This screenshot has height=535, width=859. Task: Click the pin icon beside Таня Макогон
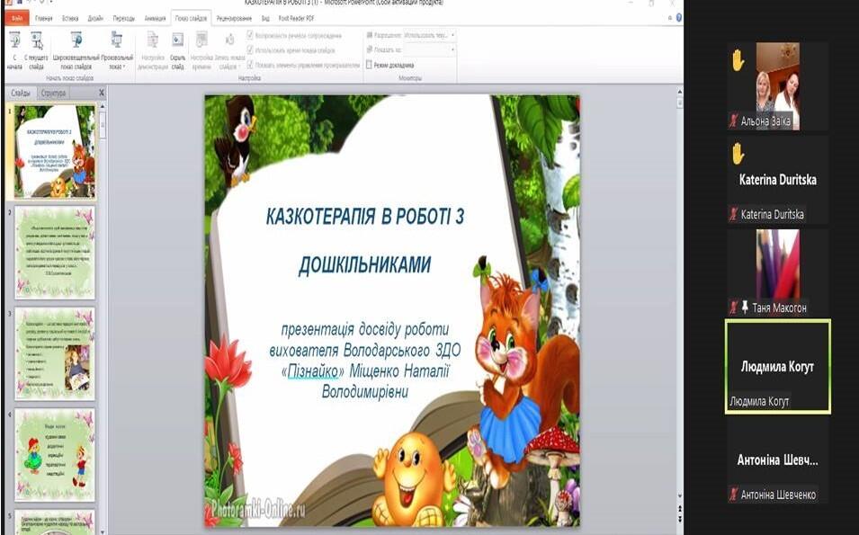click(745, 308)
